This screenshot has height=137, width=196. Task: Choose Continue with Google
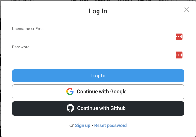pyautogui.click(x=98, y=92)
